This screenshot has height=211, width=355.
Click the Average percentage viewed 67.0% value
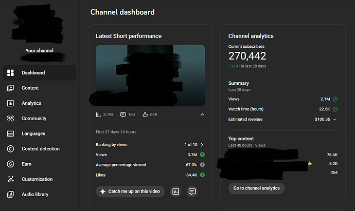191,165
